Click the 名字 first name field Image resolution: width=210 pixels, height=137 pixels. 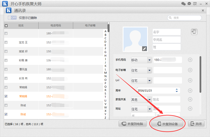click(x=167, y=32)
